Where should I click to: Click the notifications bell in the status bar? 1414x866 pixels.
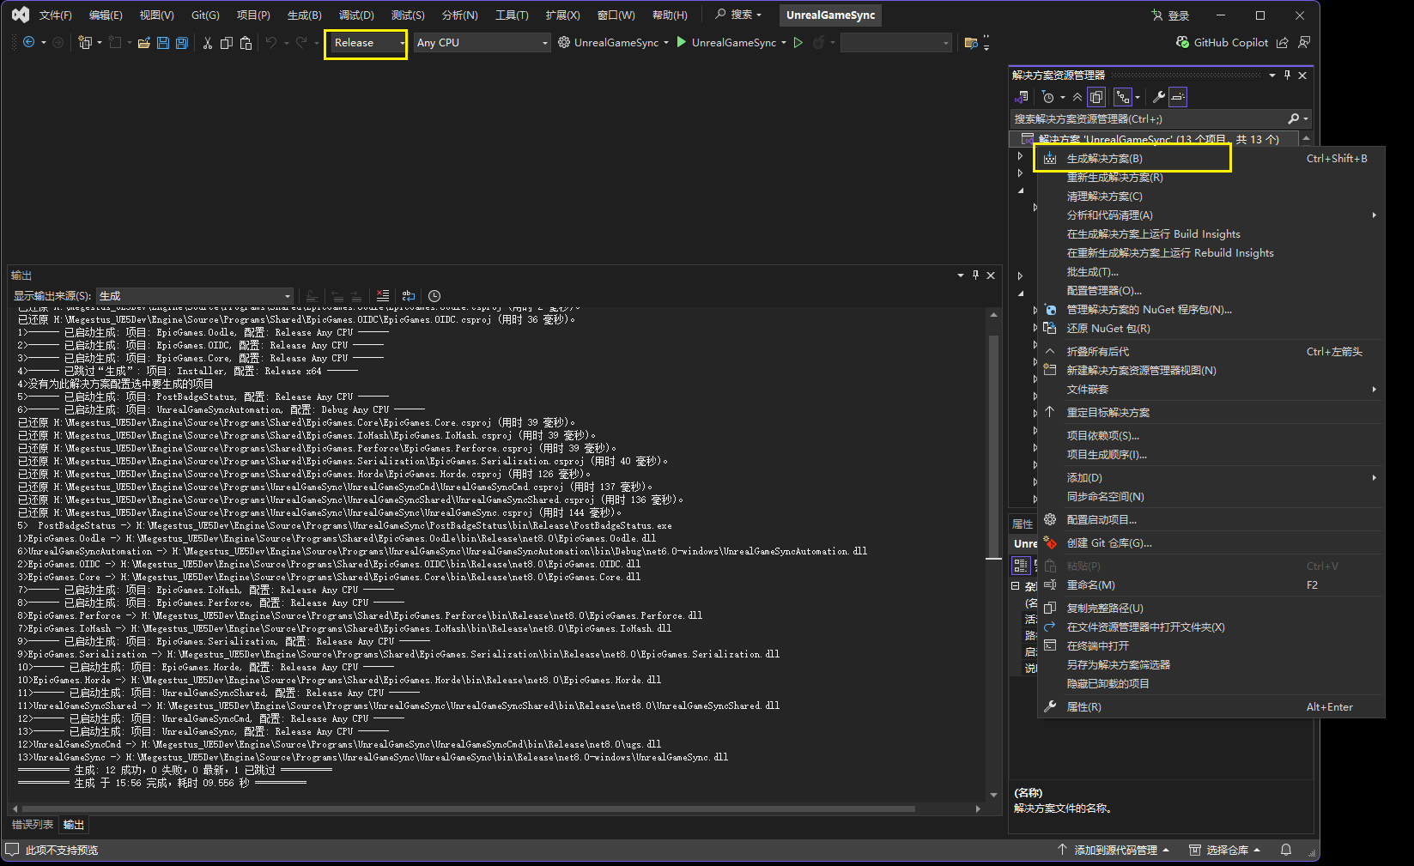(1286, 850)
